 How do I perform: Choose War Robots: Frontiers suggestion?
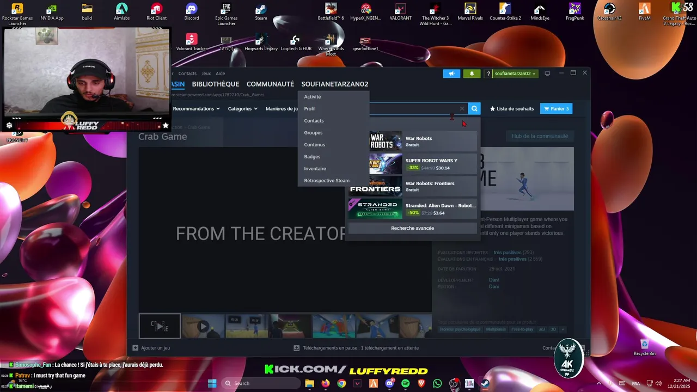point(412,186)
